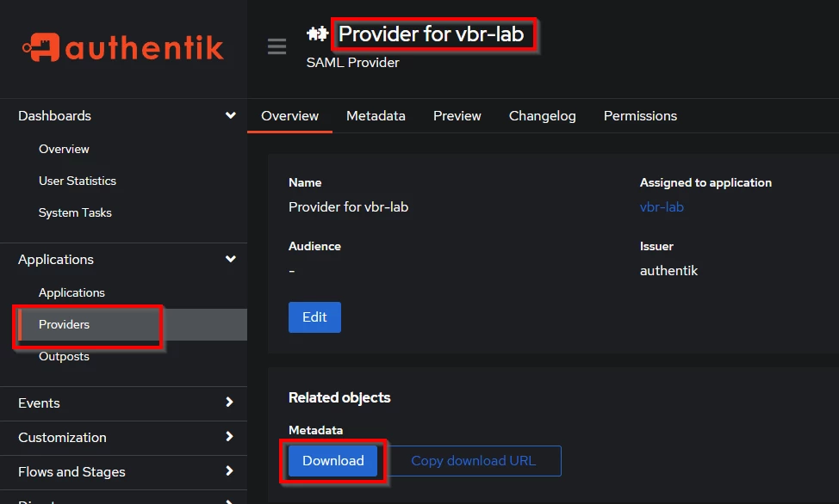The image size is (839, 504).
Task: Click the 'Related objects' heading
Action: click(339, 397)
